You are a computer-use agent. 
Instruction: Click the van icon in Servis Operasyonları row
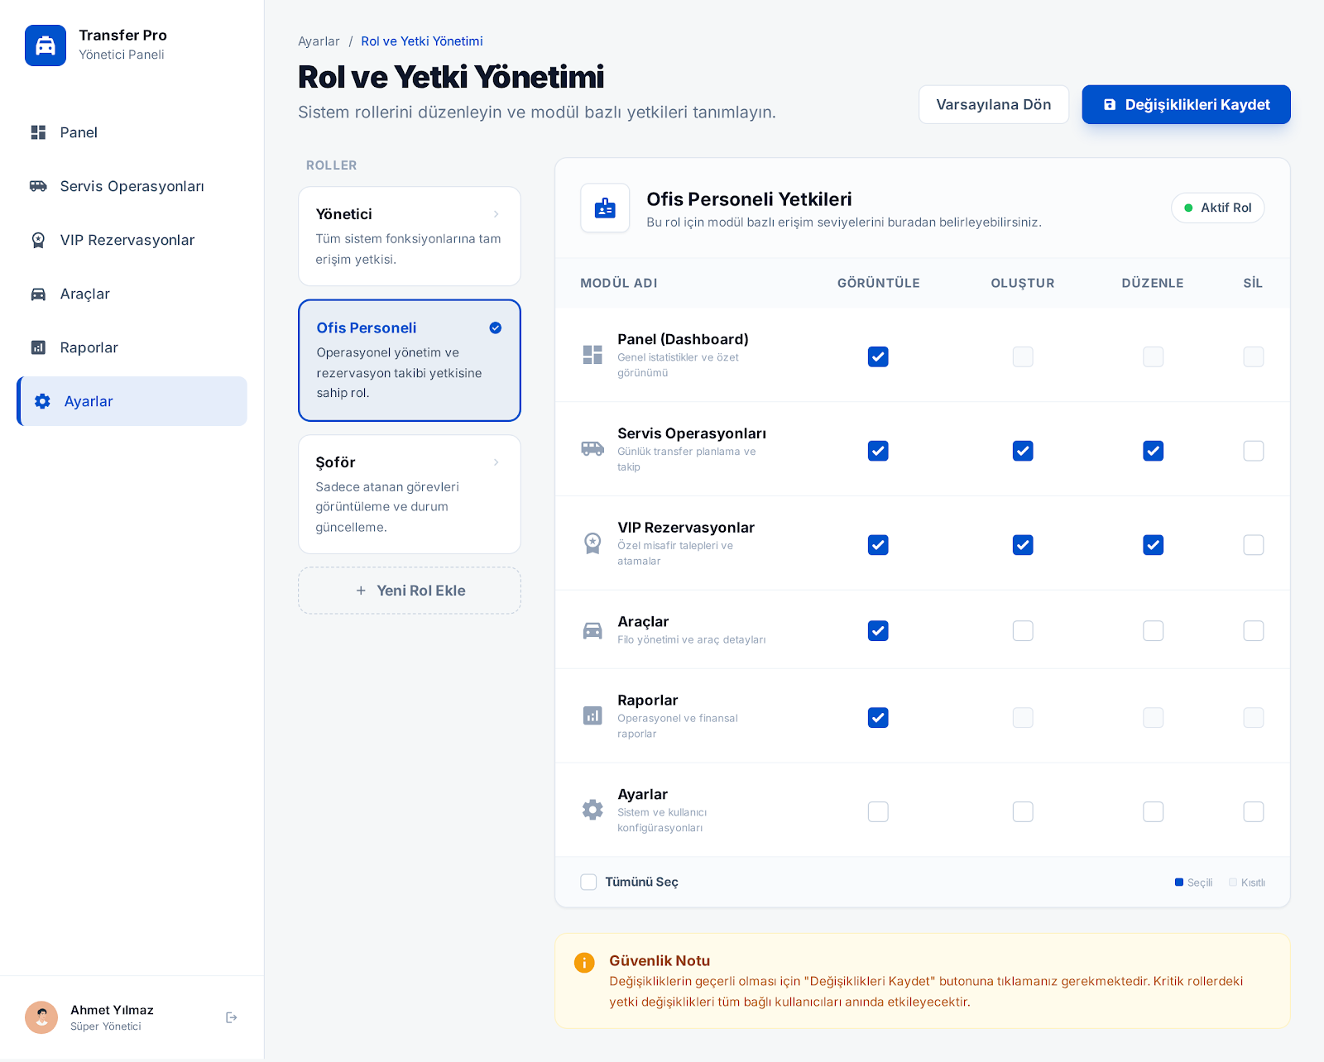point(592,449)
